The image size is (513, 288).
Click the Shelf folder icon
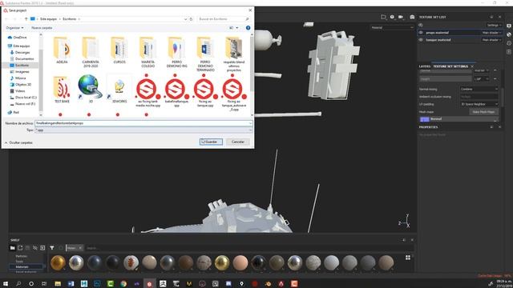click(x=13, y=248)
